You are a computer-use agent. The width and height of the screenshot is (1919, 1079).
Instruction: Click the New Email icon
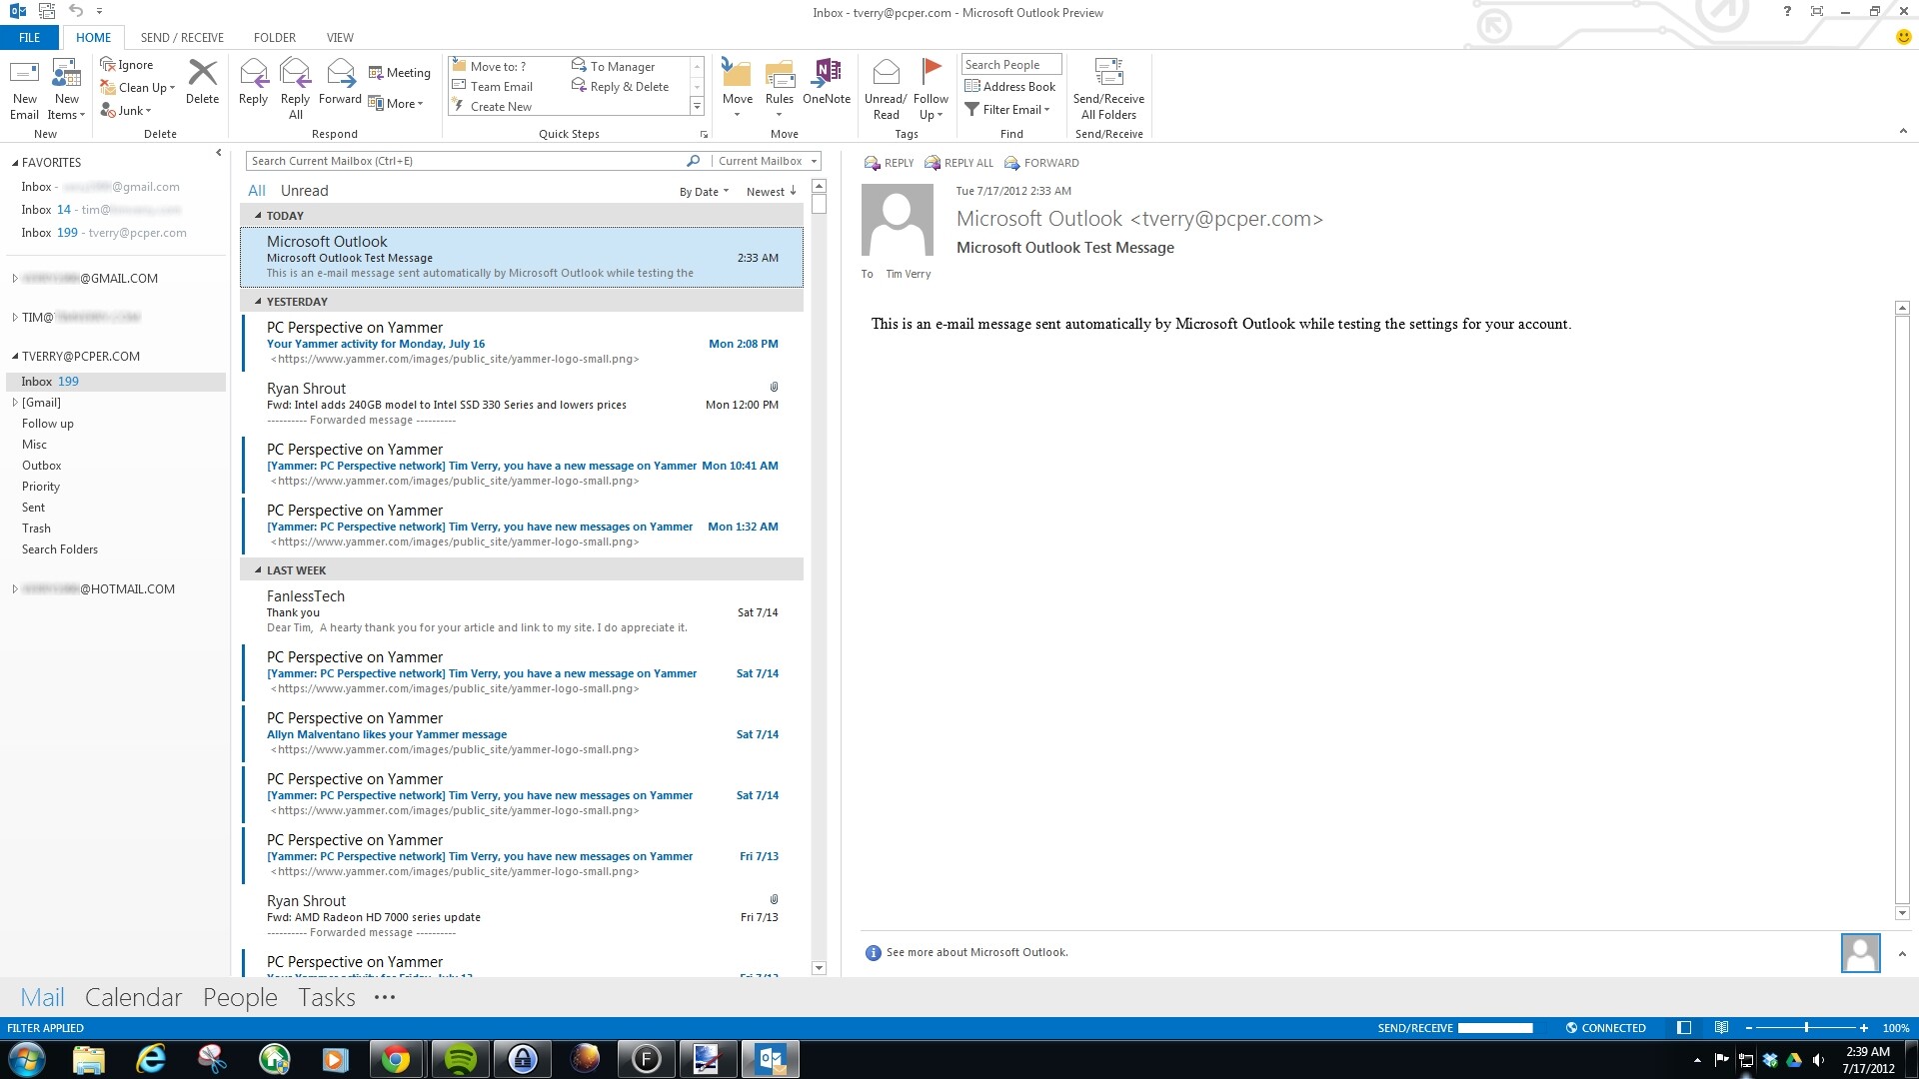[x=24, y=76]
